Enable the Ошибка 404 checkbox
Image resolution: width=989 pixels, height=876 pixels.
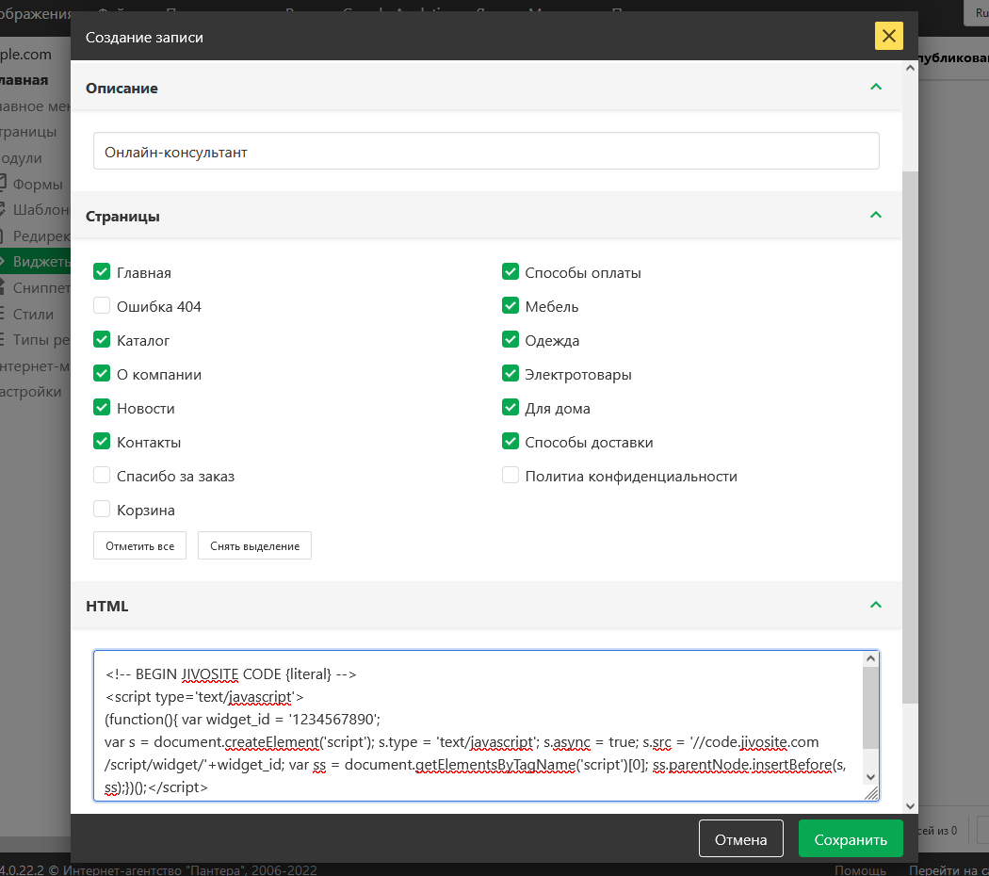(102, 306)
